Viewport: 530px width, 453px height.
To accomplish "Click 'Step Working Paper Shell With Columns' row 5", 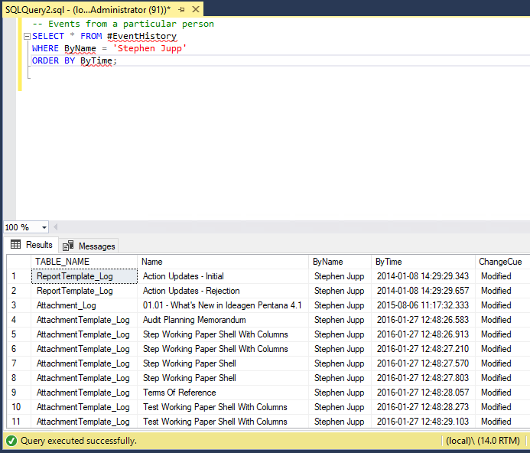I will (223, 334).
